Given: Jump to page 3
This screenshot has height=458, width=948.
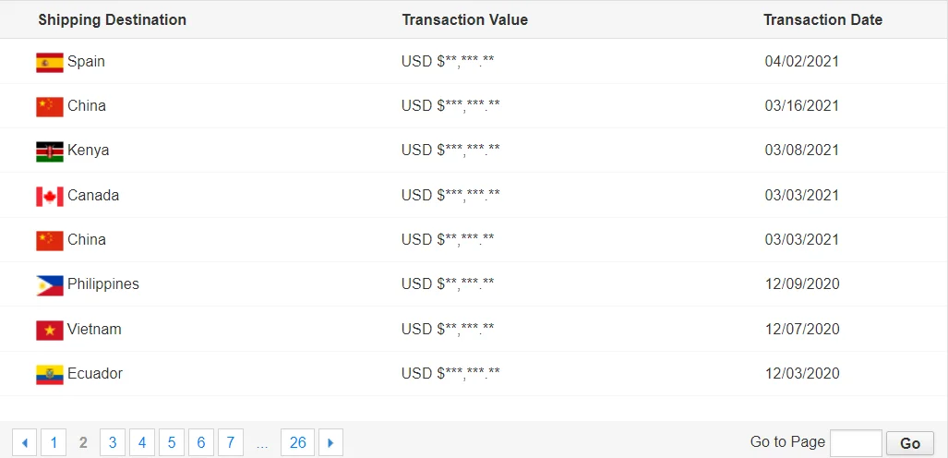Looking at the screenshot, I should pos(113,443).
